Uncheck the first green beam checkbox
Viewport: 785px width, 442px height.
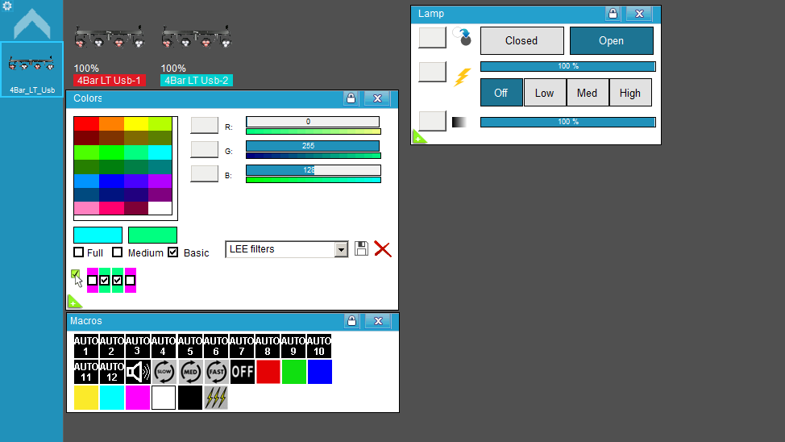(x=105, y=280)
